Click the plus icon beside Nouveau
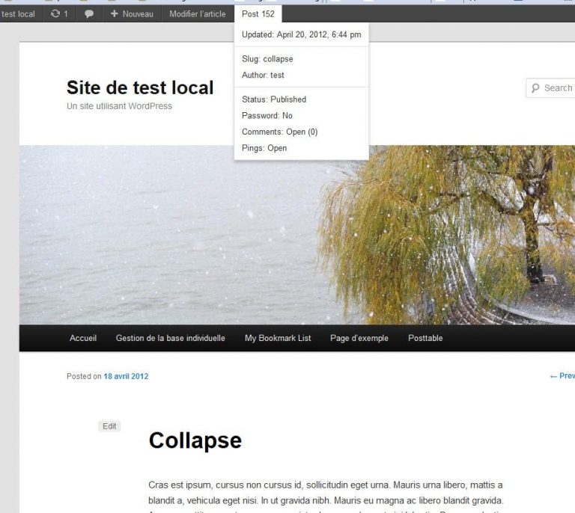The width and height of the screenshot is (575, 513). 114,13
